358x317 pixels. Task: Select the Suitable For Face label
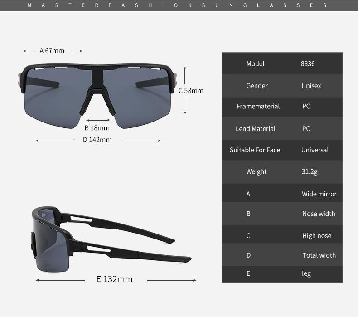point(255,150)
